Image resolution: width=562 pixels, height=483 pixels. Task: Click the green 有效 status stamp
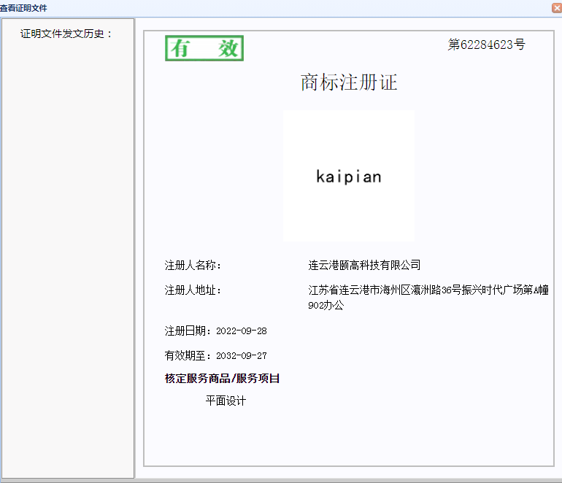point(204,48)
